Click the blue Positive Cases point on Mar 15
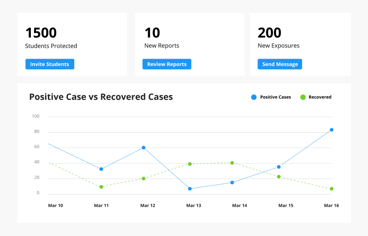This screenshot has height=236, width=368. (279, 167)
